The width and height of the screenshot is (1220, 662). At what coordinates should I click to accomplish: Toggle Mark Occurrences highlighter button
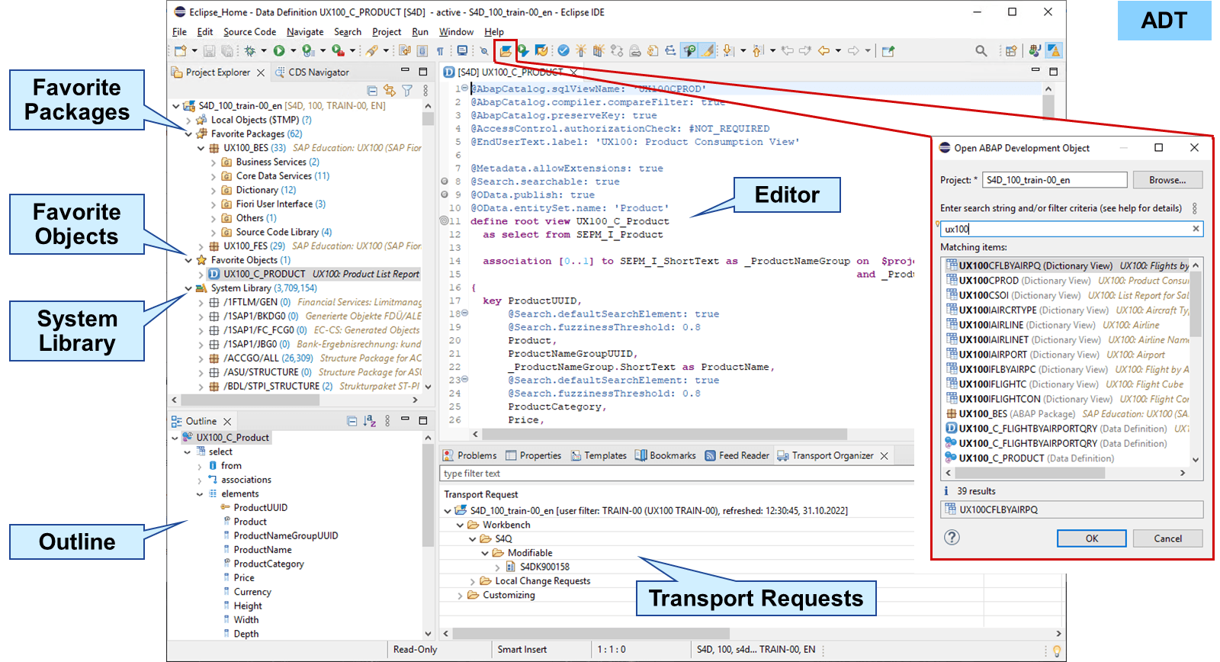click(708, 50)
